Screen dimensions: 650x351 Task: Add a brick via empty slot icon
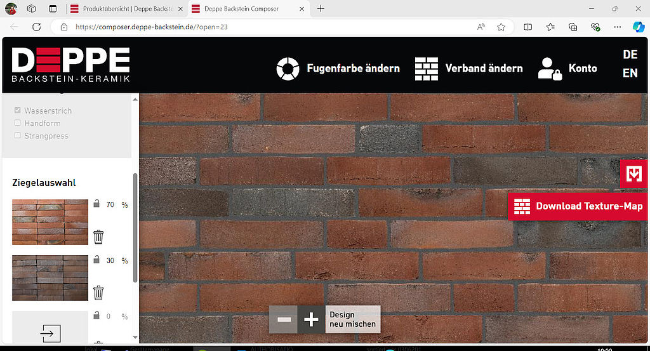coord(50,333)
